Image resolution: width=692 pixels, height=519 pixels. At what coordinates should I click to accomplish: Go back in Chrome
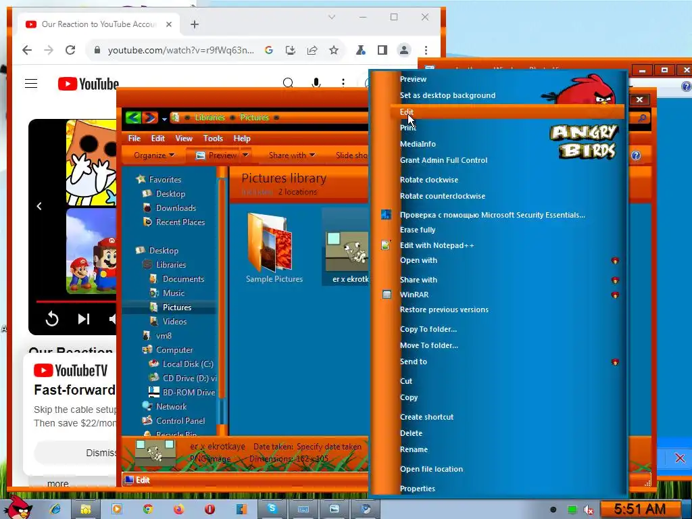pos(27,50)
